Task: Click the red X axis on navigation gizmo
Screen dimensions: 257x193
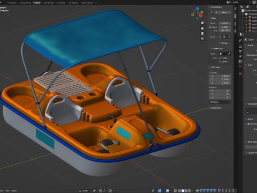Action: tap(201, 16)
